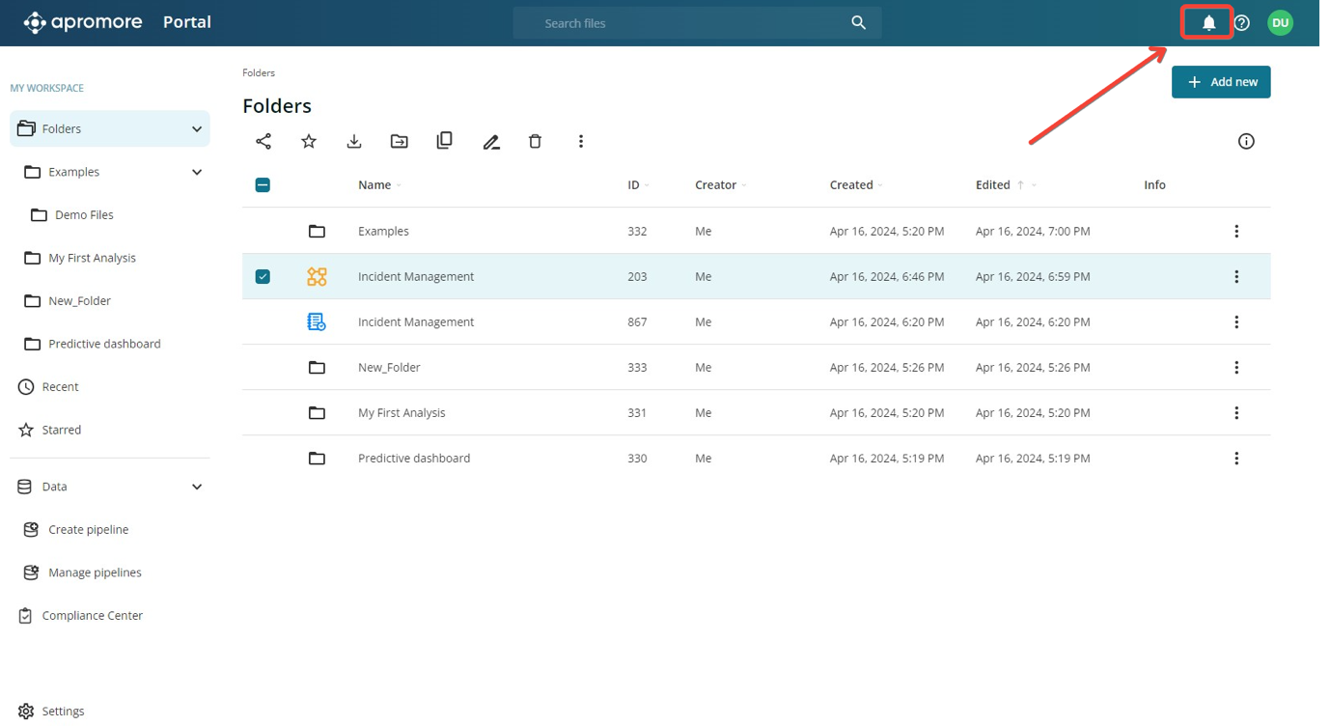This screenshot has width=1330, height=726.
Task: Click the Add new button
Action: pos(1221,82)
